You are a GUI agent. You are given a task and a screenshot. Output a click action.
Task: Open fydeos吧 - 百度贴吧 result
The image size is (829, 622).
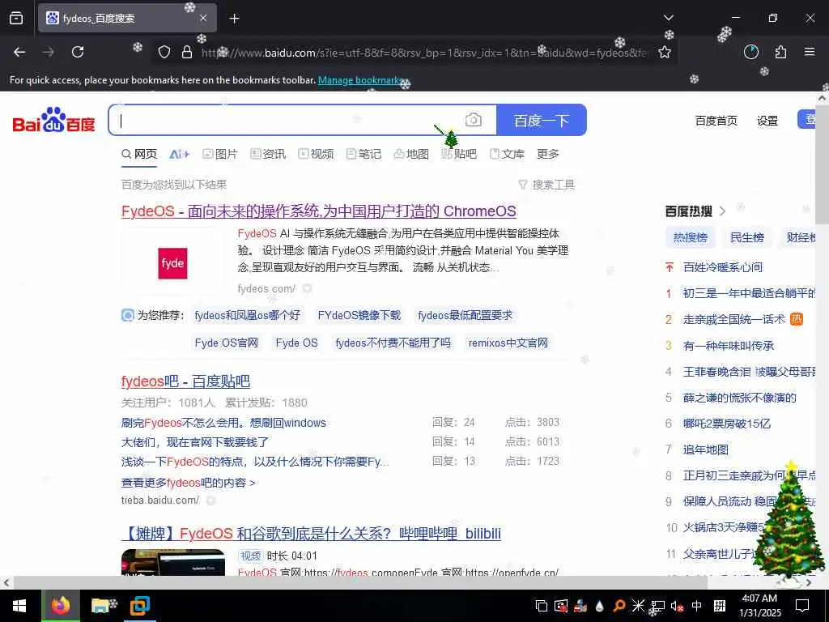[185, 381]
